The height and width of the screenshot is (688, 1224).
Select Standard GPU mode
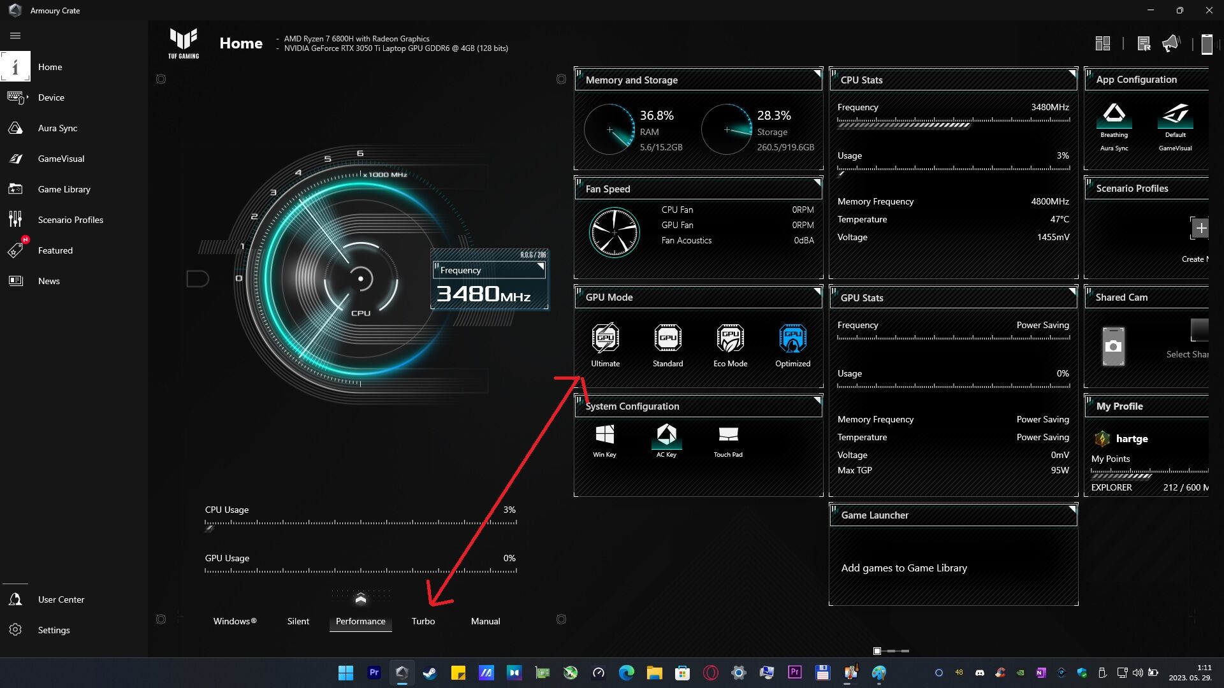tap(667, 345)
